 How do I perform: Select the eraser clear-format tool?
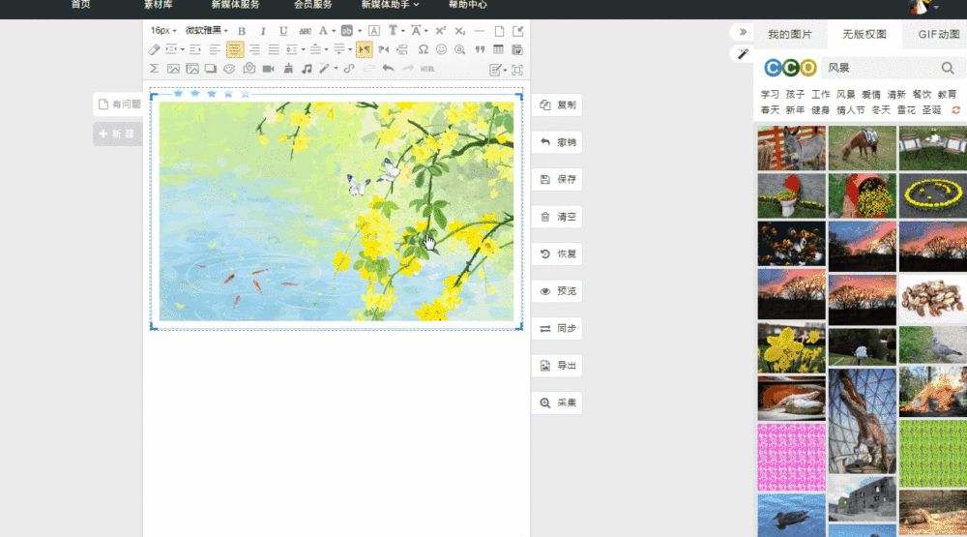point(154,49)
